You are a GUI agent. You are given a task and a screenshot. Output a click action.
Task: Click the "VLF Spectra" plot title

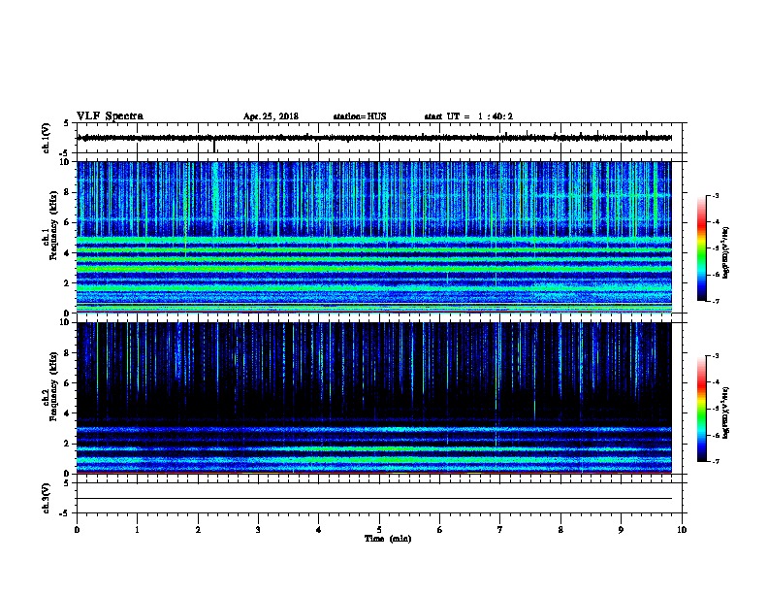(110, 116)
